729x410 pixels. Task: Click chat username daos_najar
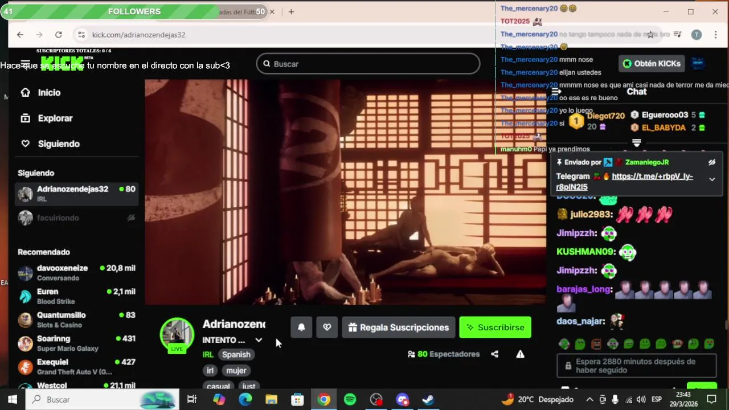580,321
